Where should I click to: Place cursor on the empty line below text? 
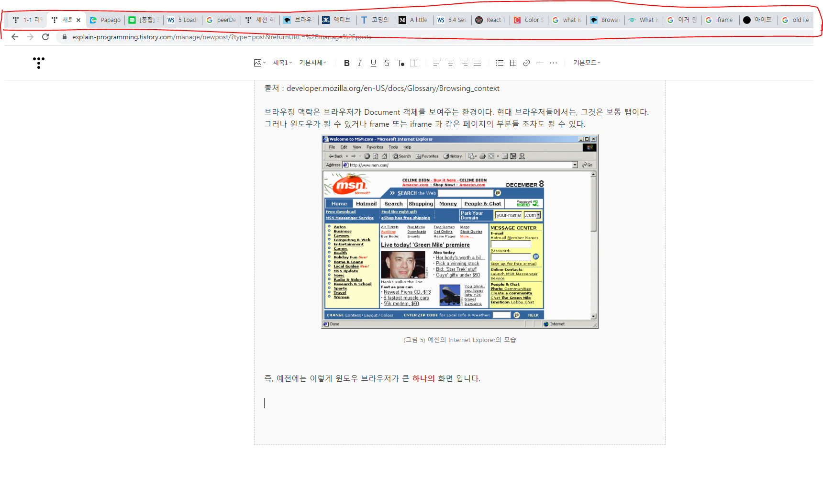(x=460, y=403)
